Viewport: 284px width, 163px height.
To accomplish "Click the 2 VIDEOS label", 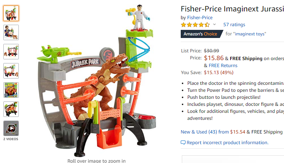I will pos(11,139).
